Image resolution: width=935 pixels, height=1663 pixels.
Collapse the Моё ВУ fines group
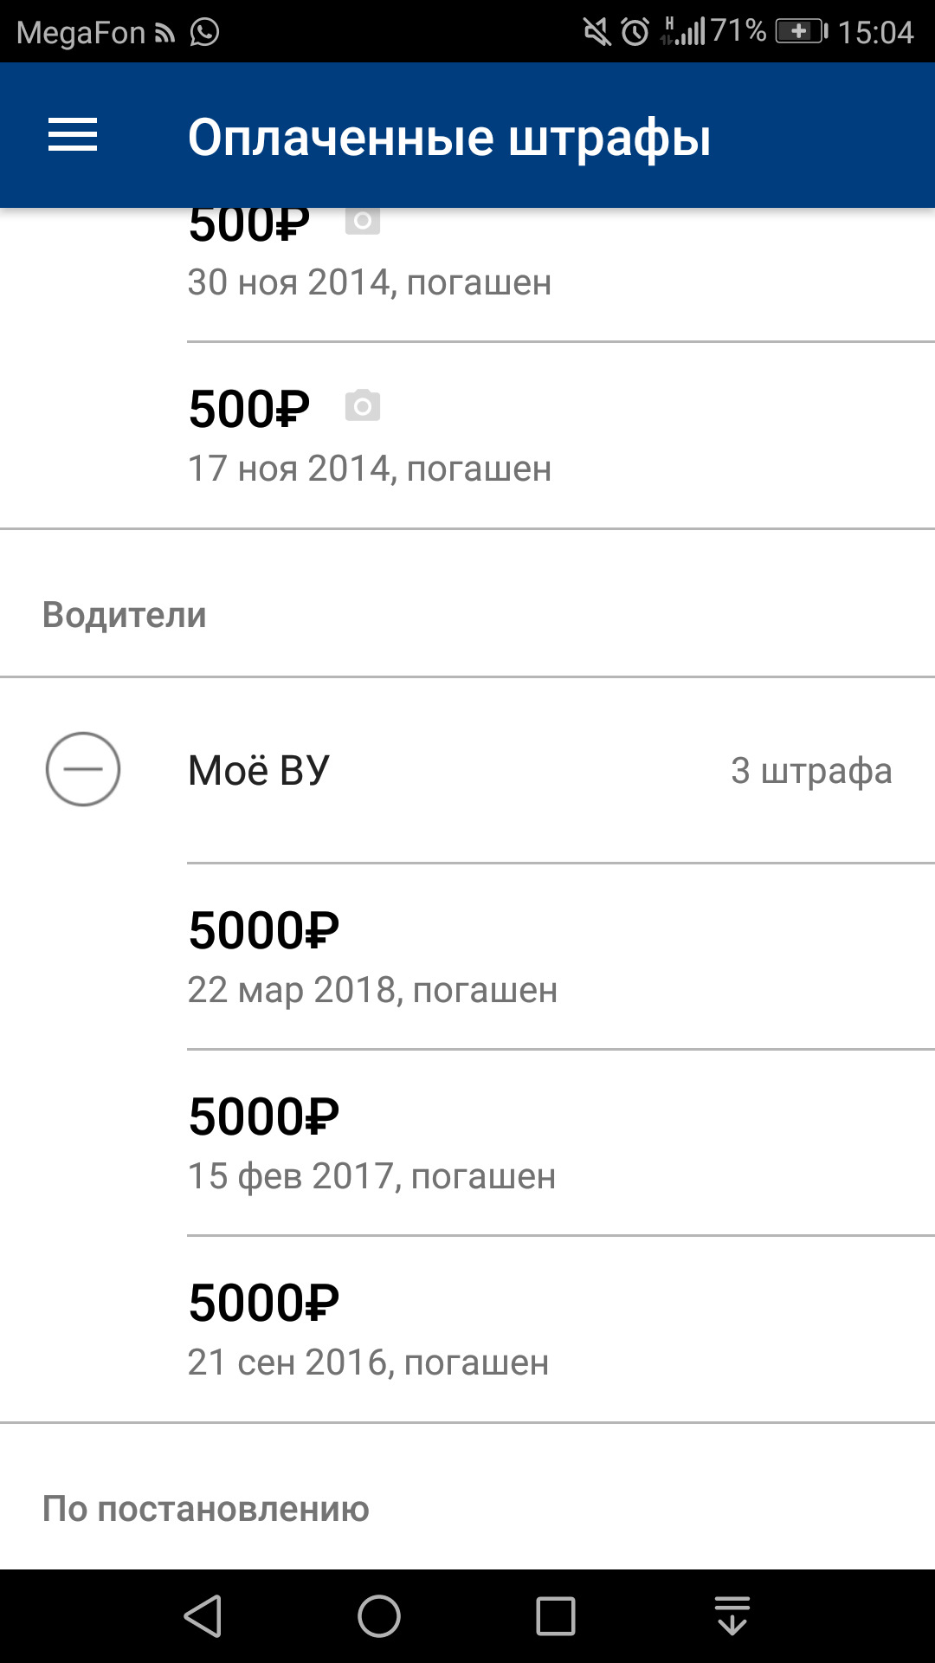[x=83, y=769]
